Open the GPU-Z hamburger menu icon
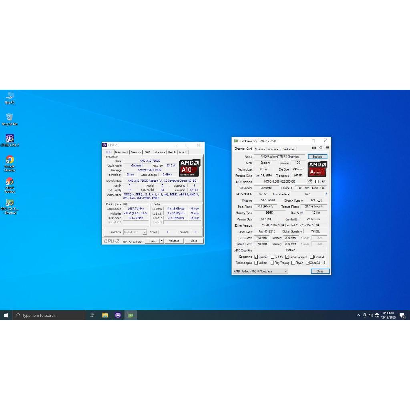Screen dimensions: 410x410 (327, 148)
